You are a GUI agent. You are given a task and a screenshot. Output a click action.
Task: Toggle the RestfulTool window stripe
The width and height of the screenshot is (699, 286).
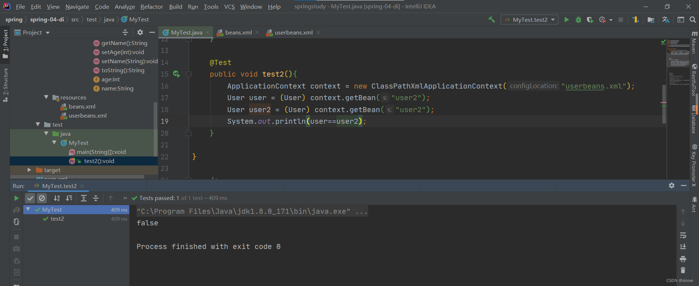click(694, 80)
